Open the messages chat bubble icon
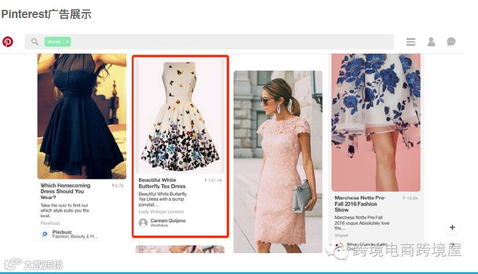 click(x=451, y=42)
